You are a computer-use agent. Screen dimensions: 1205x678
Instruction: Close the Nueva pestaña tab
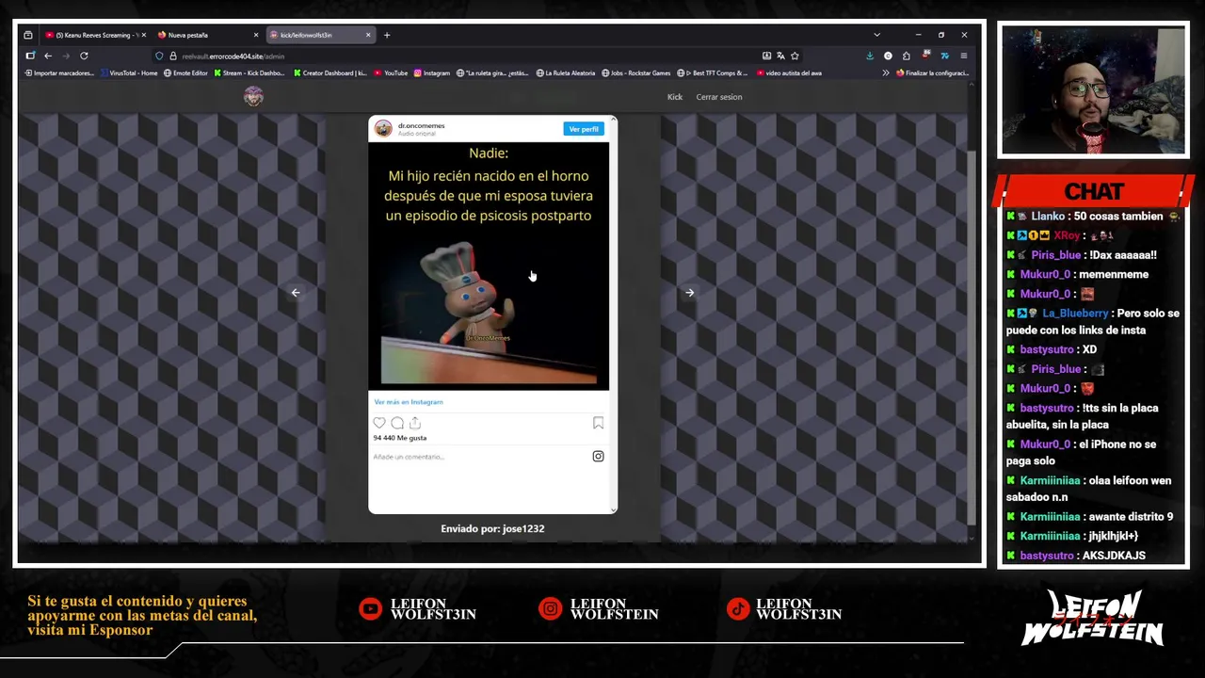click(255, 35)
